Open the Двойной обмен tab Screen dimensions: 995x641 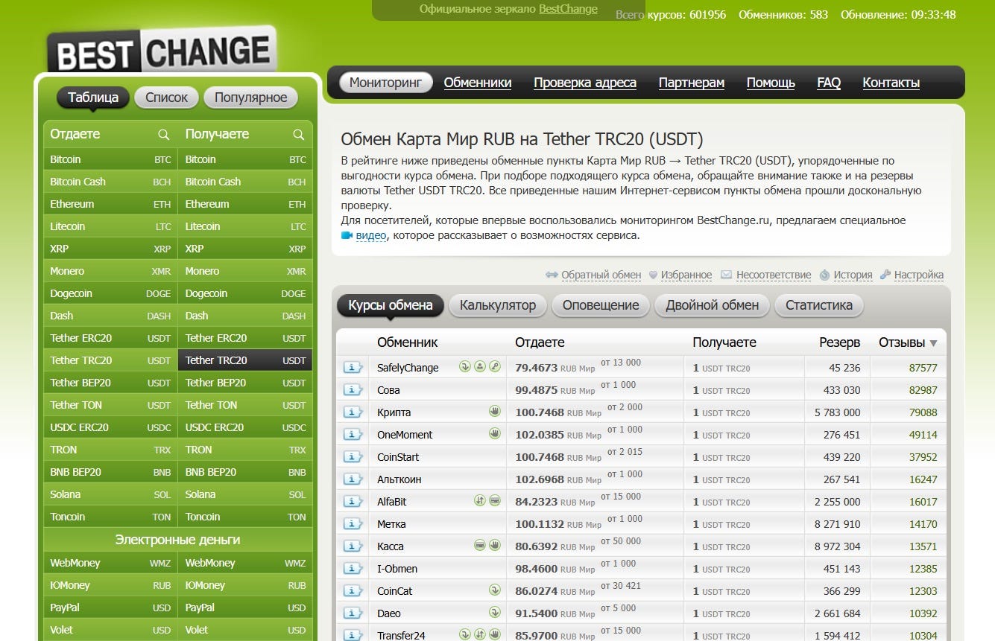(713, 305)
